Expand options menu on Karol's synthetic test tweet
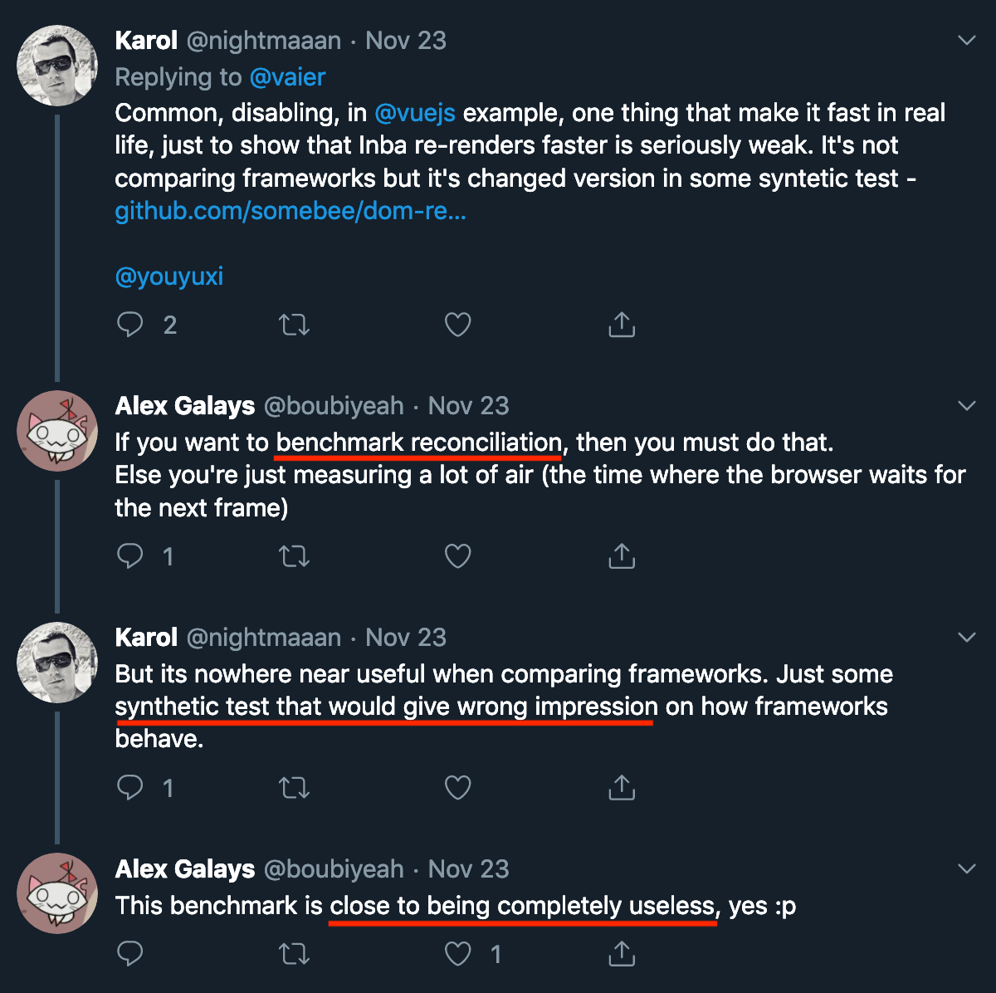The width and height of the screenshot is (996, 993). pyautogui.click(x=967, y=637)
